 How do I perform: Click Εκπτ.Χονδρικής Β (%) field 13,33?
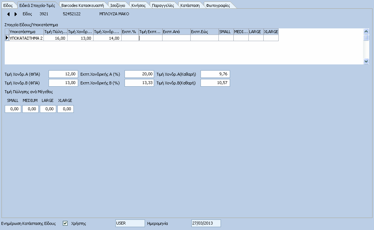point(139,83)
